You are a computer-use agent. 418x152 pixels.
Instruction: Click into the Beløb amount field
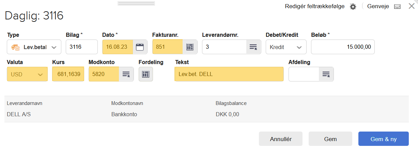pos(343,47)
